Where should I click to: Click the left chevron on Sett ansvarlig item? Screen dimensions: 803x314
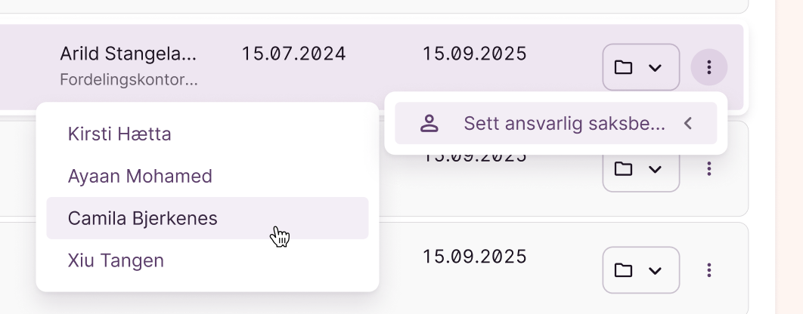(x=687, y=124)
